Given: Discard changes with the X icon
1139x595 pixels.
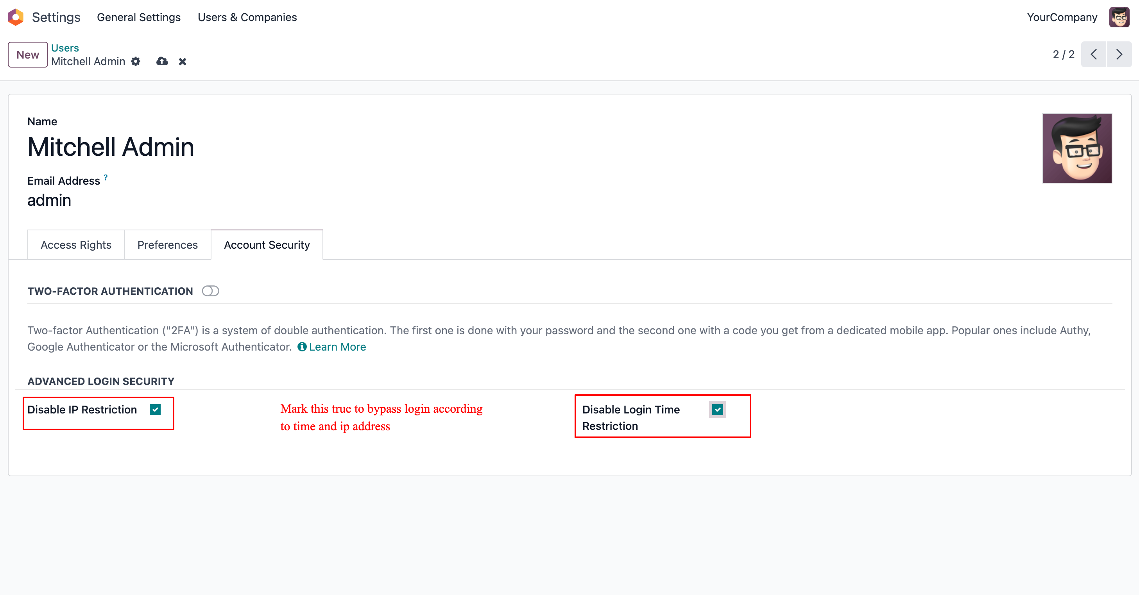Looking at the screenshot, I should coord(183,62).
